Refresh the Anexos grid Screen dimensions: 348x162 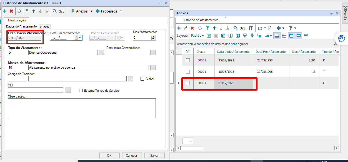click(200, 28)
